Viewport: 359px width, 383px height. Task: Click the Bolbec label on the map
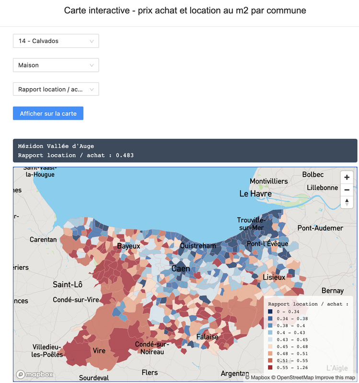click(x=313, y=174)
